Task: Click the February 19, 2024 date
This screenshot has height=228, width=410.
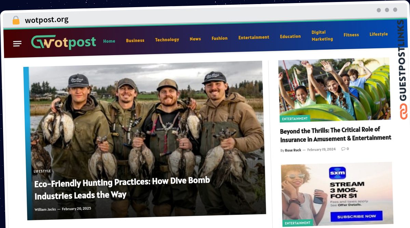Action: pyautogui.click(x=322, y=149)
